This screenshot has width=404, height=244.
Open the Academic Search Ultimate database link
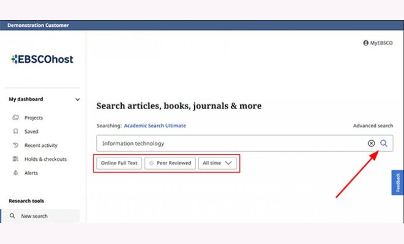coord(155,126)
